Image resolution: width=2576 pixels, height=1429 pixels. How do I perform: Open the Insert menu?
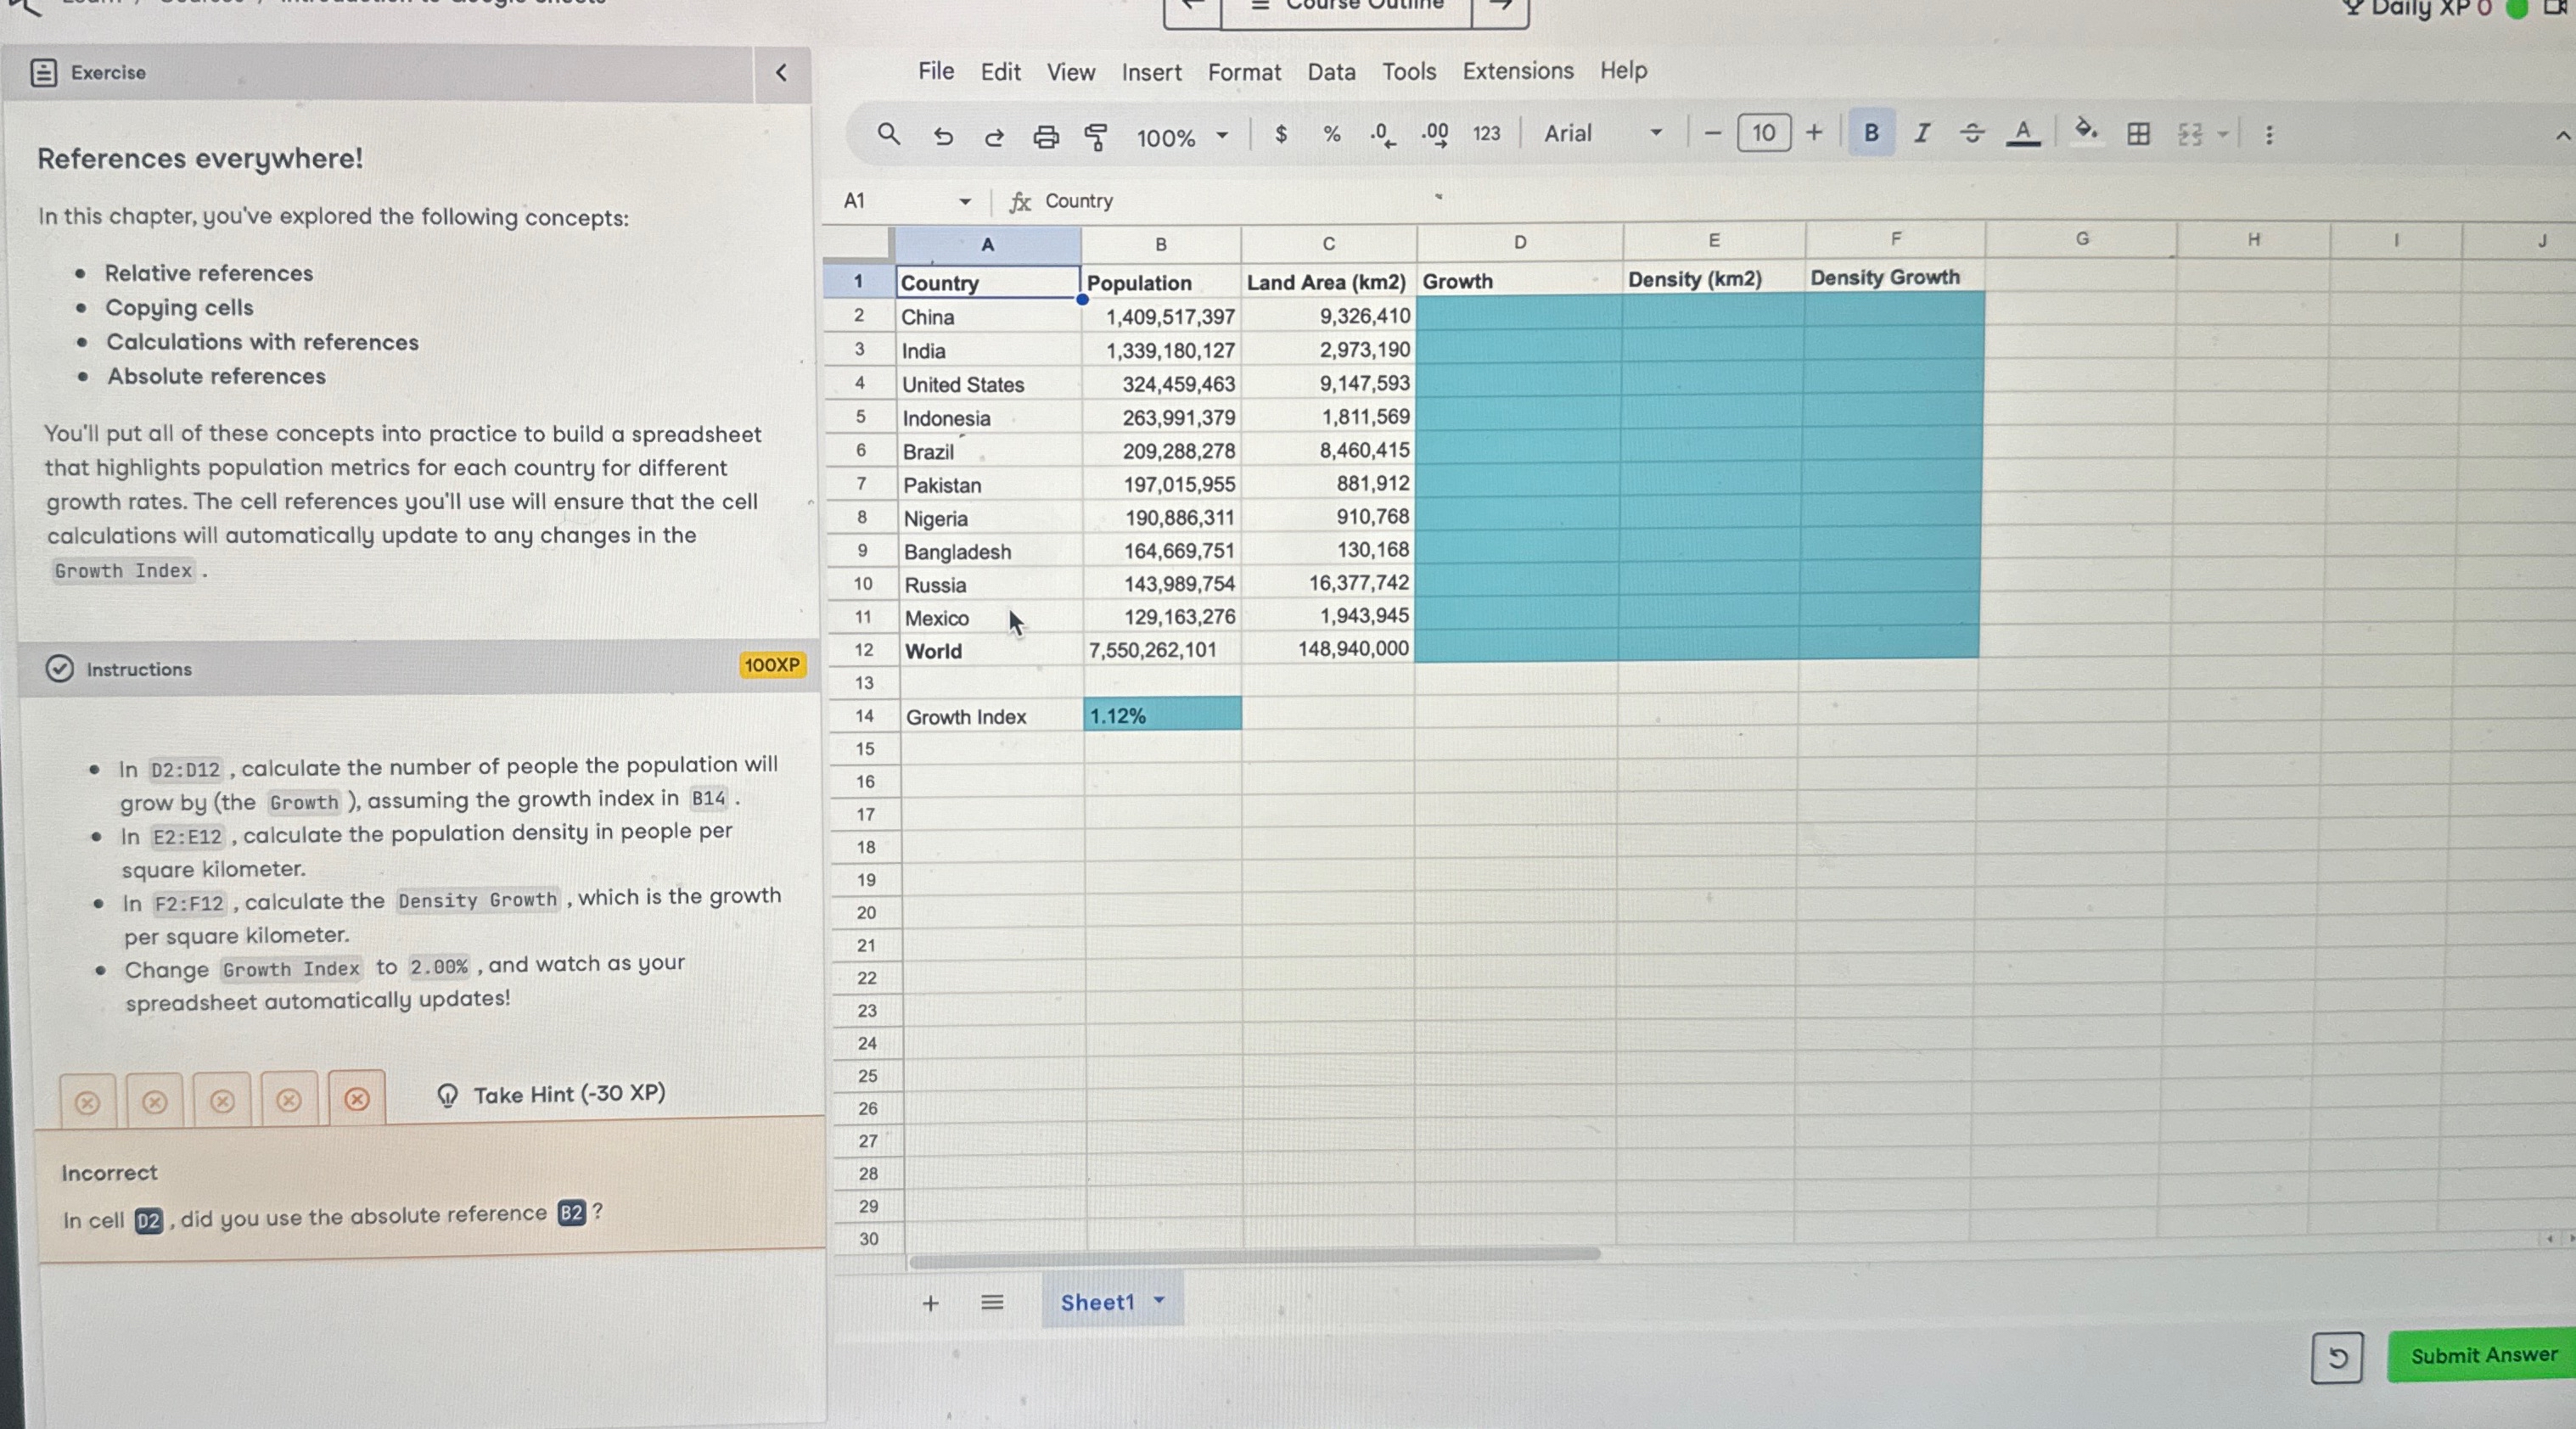pos(1150,72)
